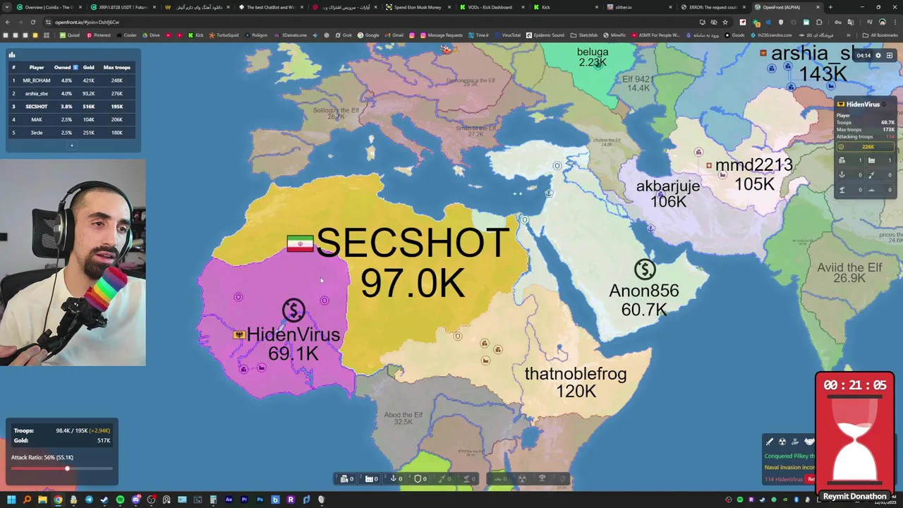Select 3ircle row in leaderboard
The height and width of the screenshot is (508, 903).
[73, 133]
